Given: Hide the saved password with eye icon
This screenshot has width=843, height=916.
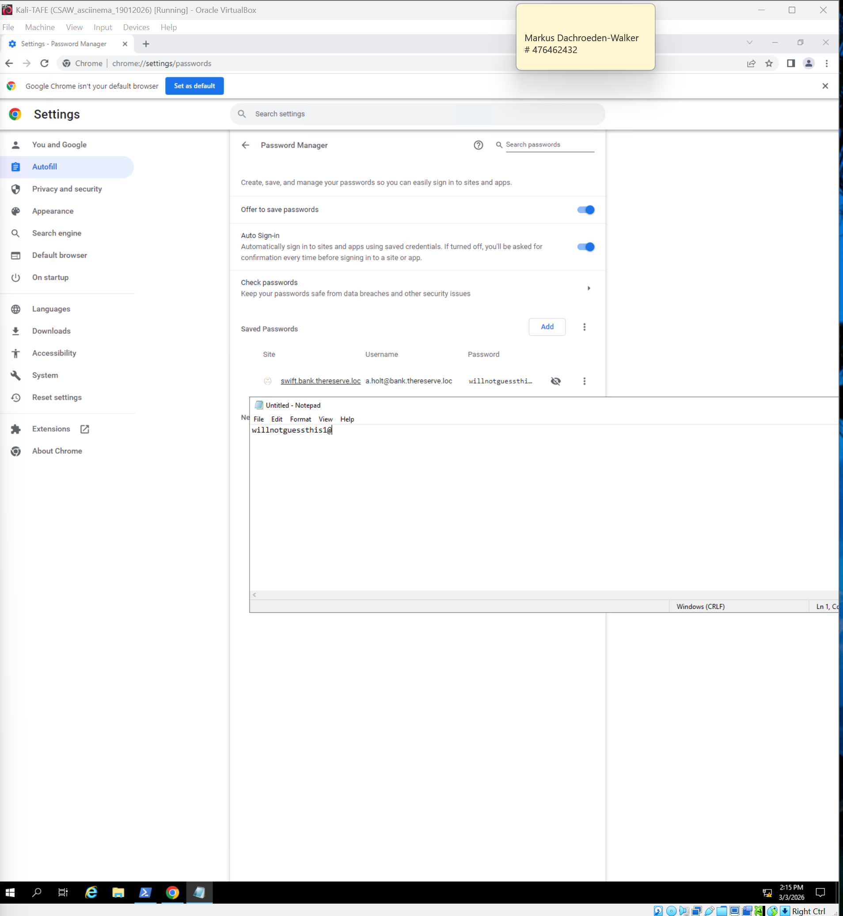Looking at the screenshot, I should point(556,381).
